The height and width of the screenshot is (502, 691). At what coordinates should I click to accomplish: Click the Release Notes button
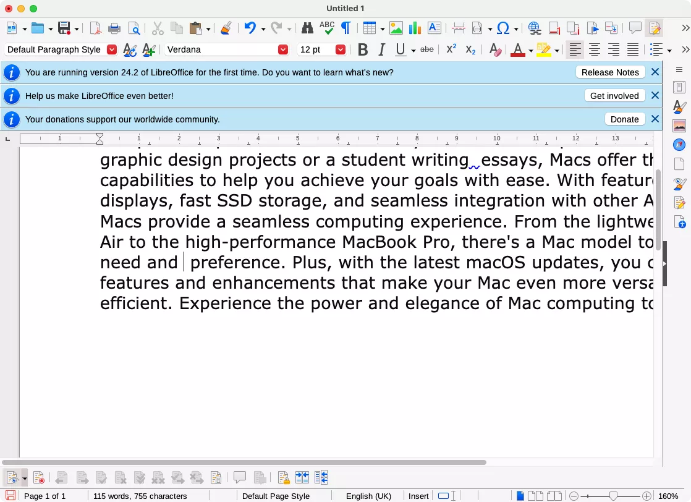[x=611, y=72]
